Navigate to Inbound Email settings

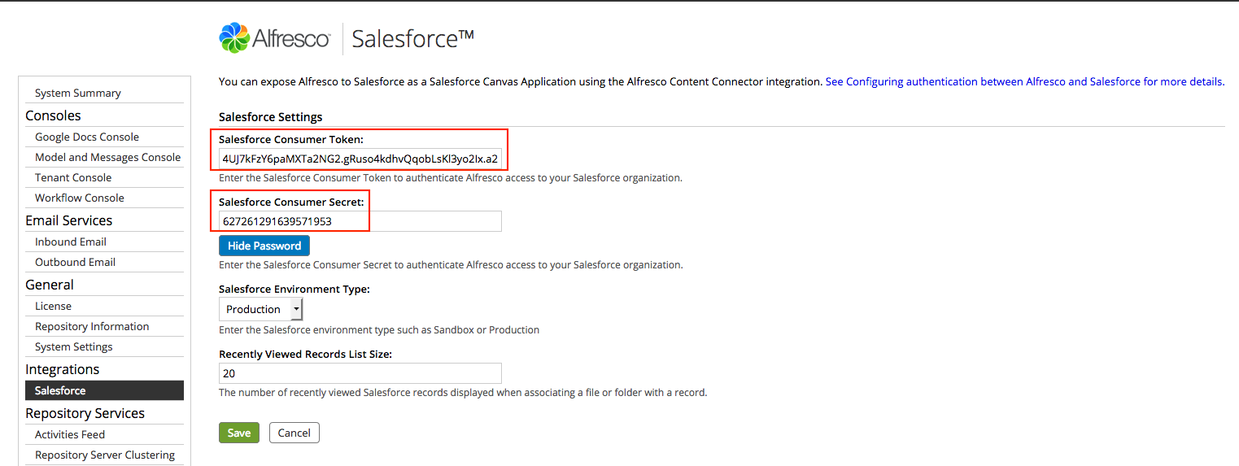pyautogui.click(x=71, y=242)
